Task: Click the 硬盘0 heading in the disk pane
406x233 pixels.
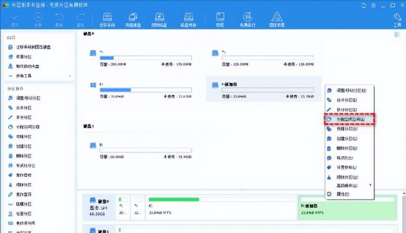Action: [89, 34]
